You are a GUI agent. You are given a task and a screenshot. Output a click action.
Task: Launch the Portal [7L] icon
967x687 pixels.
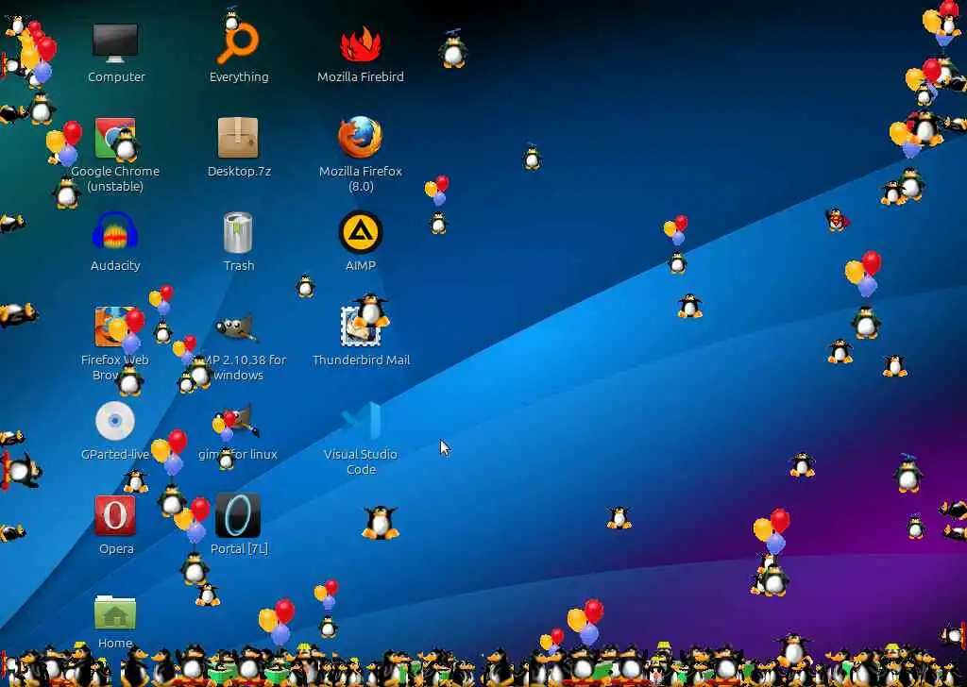click(x=238, y=515)
